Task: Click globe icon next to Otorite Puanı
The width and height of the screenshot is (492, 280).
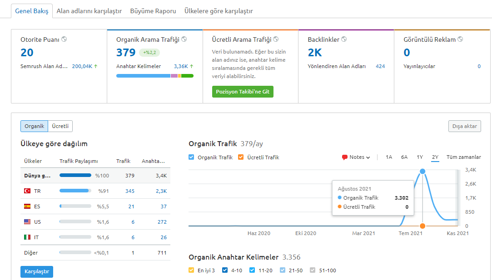Action: point(64,39)
